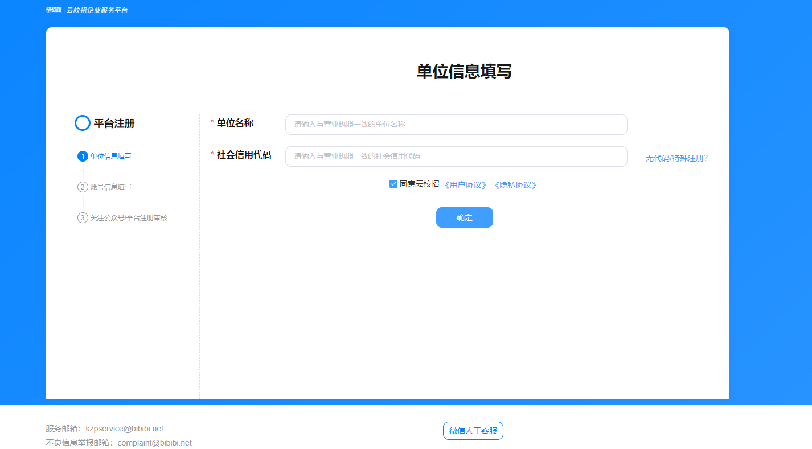812x449 pixels.
Task: Click the 微信人工客服 button
Action: (473, 431)
